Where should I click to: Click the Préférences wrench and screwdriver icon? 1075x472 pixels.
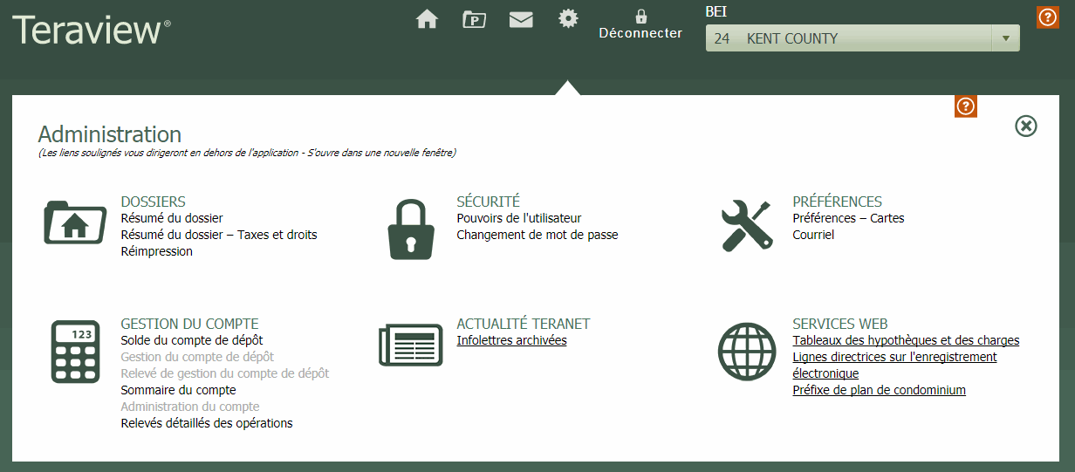tap(747, 225)
